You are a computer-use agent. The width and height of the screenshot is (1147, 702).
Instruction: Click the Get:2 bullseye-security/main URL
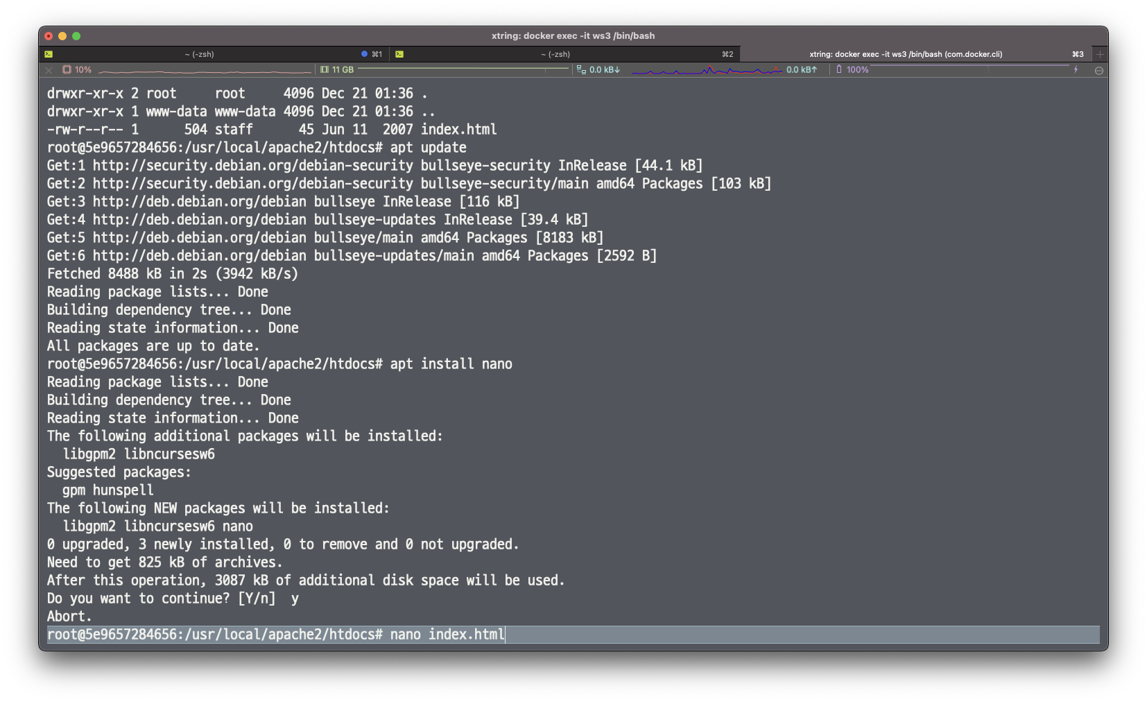coord(252,183)
